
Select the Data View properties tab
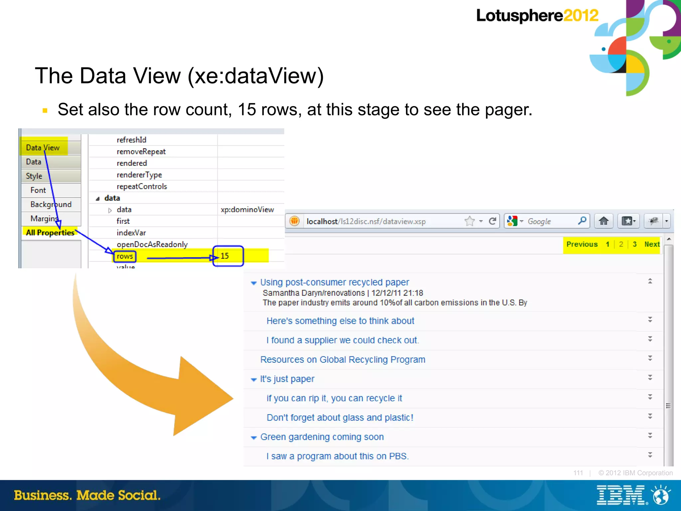point(51,148)
